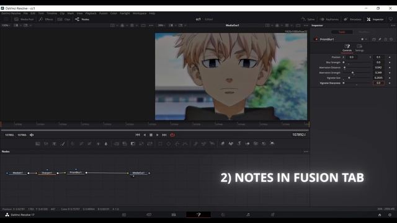This screenshot has height=223, width=397.
Task: Add a pRender particle node
Action: point(212,144)
